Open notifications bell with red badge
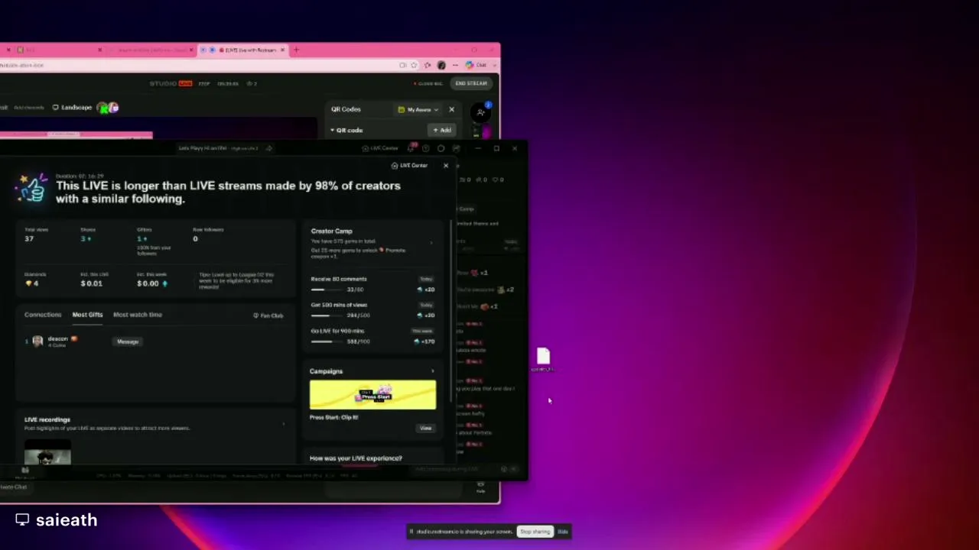This screenshot has height=550, width=979. (413, 147)
